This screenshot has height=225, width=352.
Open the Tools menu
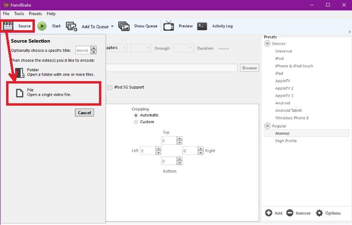coord(19,14)
